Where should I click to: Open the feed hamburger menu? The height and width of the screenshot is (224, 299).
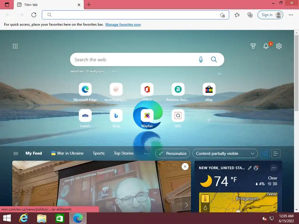16,153
